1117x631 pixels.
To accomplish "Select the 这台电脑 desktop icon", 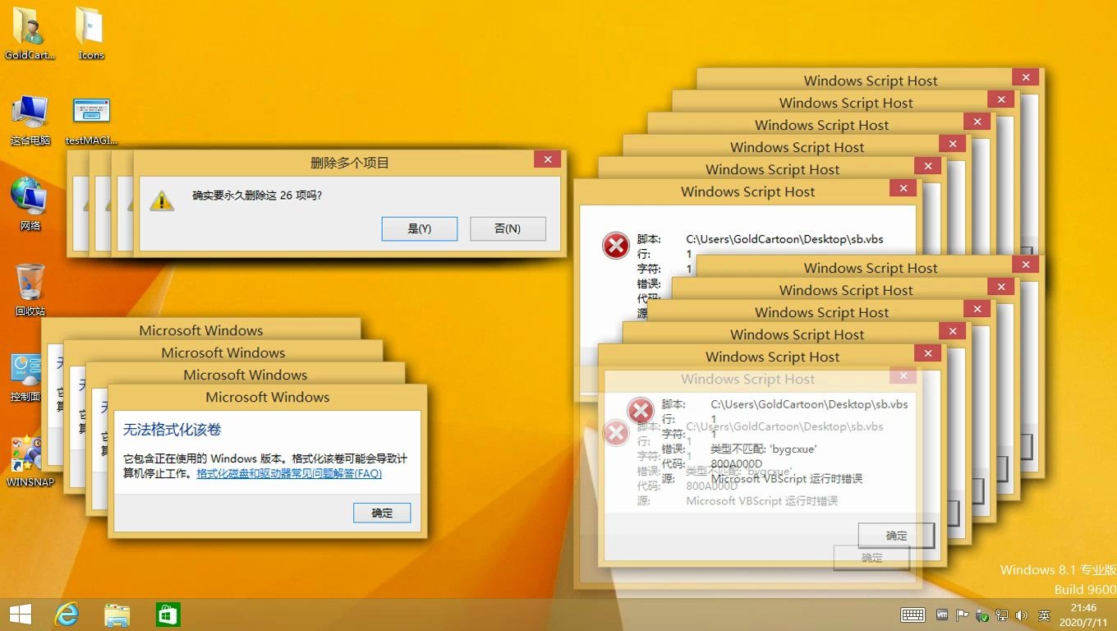I will pos(30,119).
